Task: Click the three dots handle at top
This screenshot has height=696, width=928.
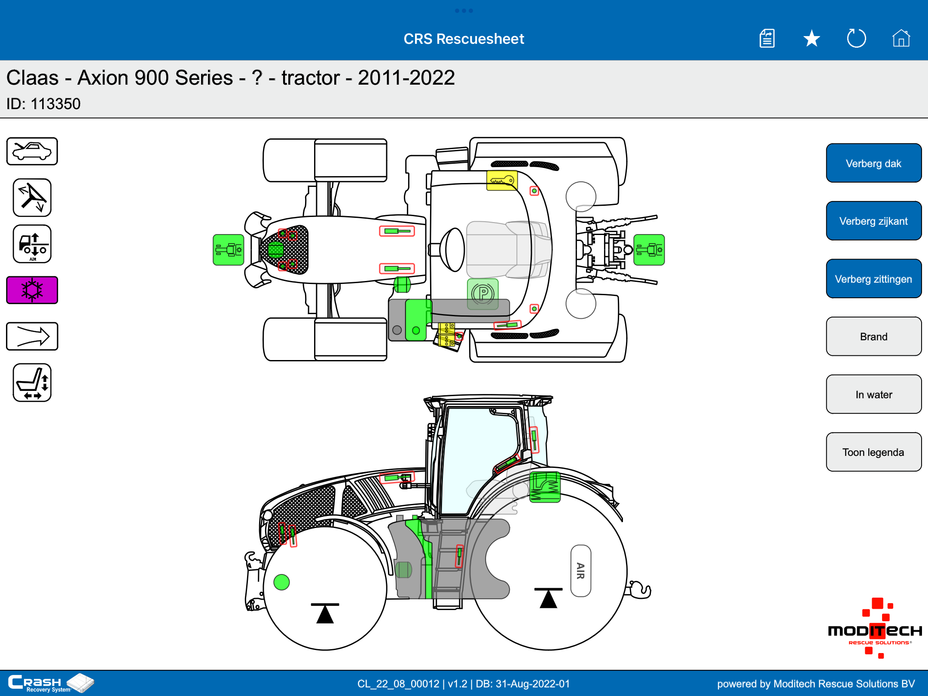Action: (464, 10)
